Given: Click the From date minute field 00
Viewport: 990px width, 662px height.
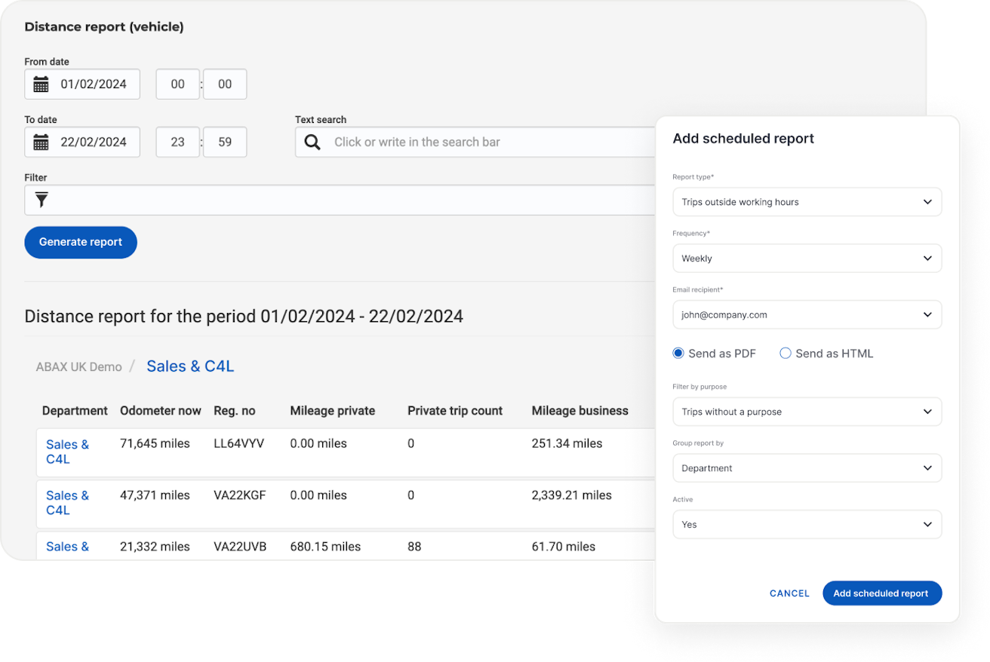Looking at the screenshot, I should (225, 84).
